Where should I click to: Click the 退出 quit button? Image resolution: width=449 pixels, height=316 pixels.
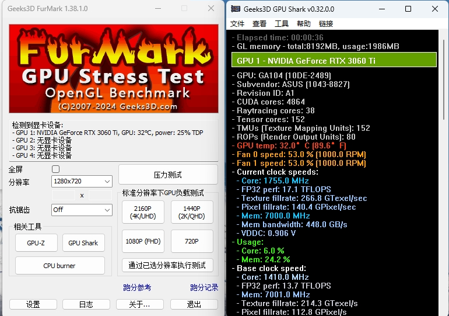194,304
